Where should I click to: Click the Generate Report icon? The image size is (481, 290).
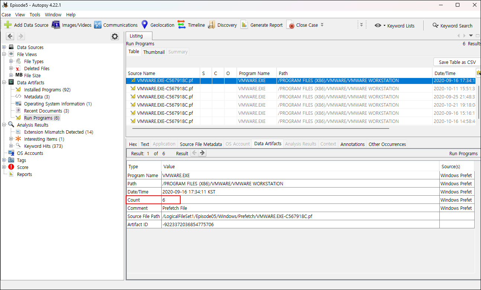[244, 25]
